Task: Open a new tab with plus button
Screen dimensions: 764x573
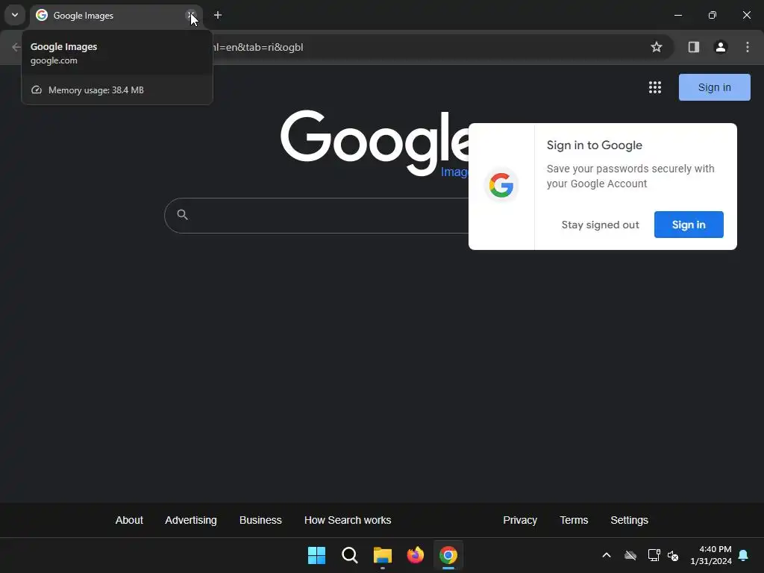Action: click(x=218, y=15)
